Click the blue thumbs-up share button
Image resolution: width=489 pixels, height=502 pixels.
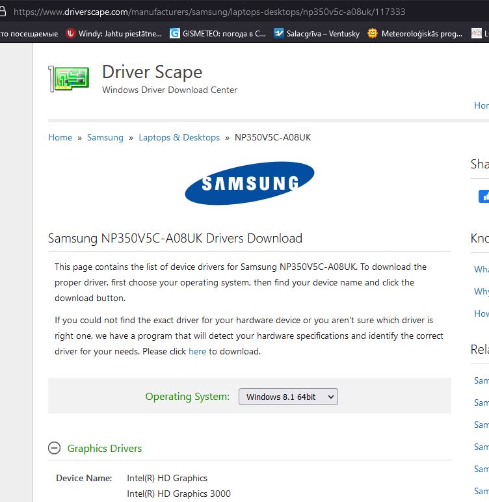(484, 196)
